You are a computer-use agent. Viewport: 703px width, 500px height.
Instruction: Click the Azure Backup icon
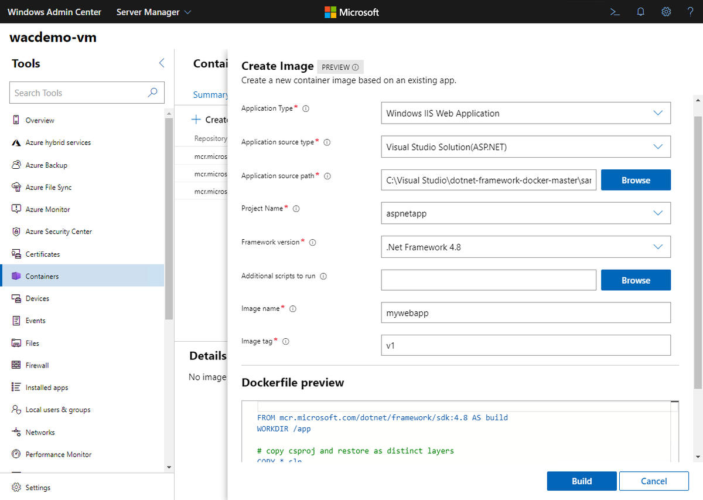(16, 165)
